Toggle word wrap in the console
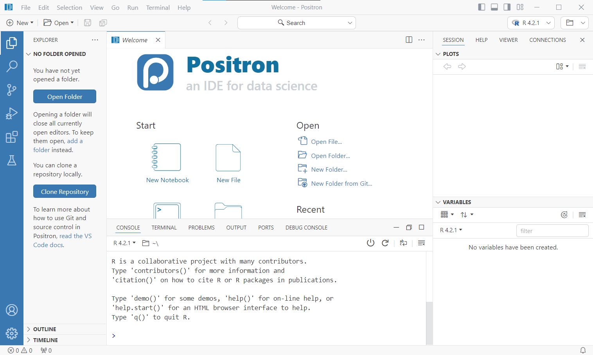The width and height of the screenshot is (593, 355). [x=403, y=243]
